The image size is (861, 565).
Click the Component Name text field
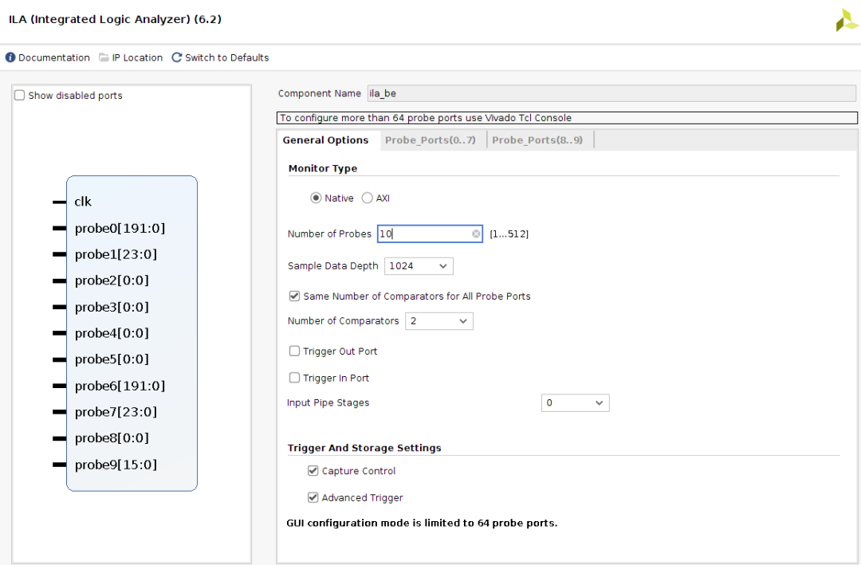tap(611, 94)
